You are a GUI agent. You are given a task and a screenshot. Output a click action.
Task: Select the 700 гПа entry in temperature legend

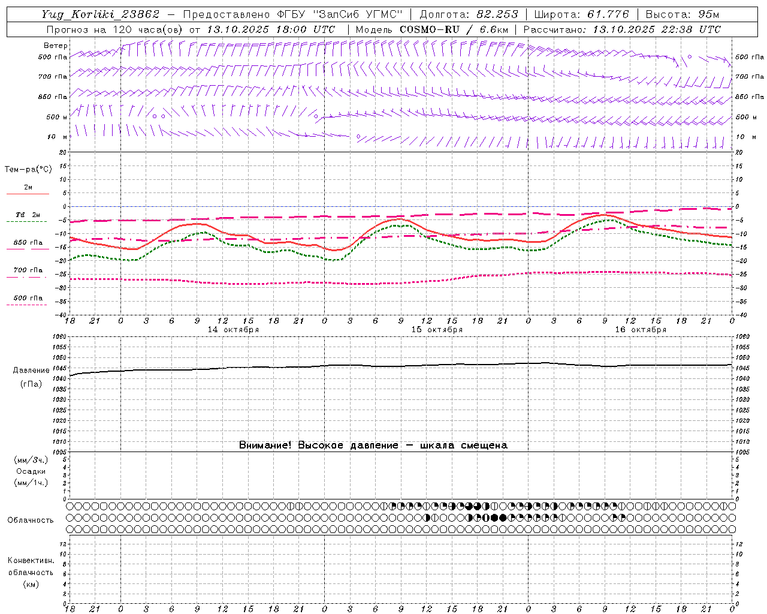point(28,270)
